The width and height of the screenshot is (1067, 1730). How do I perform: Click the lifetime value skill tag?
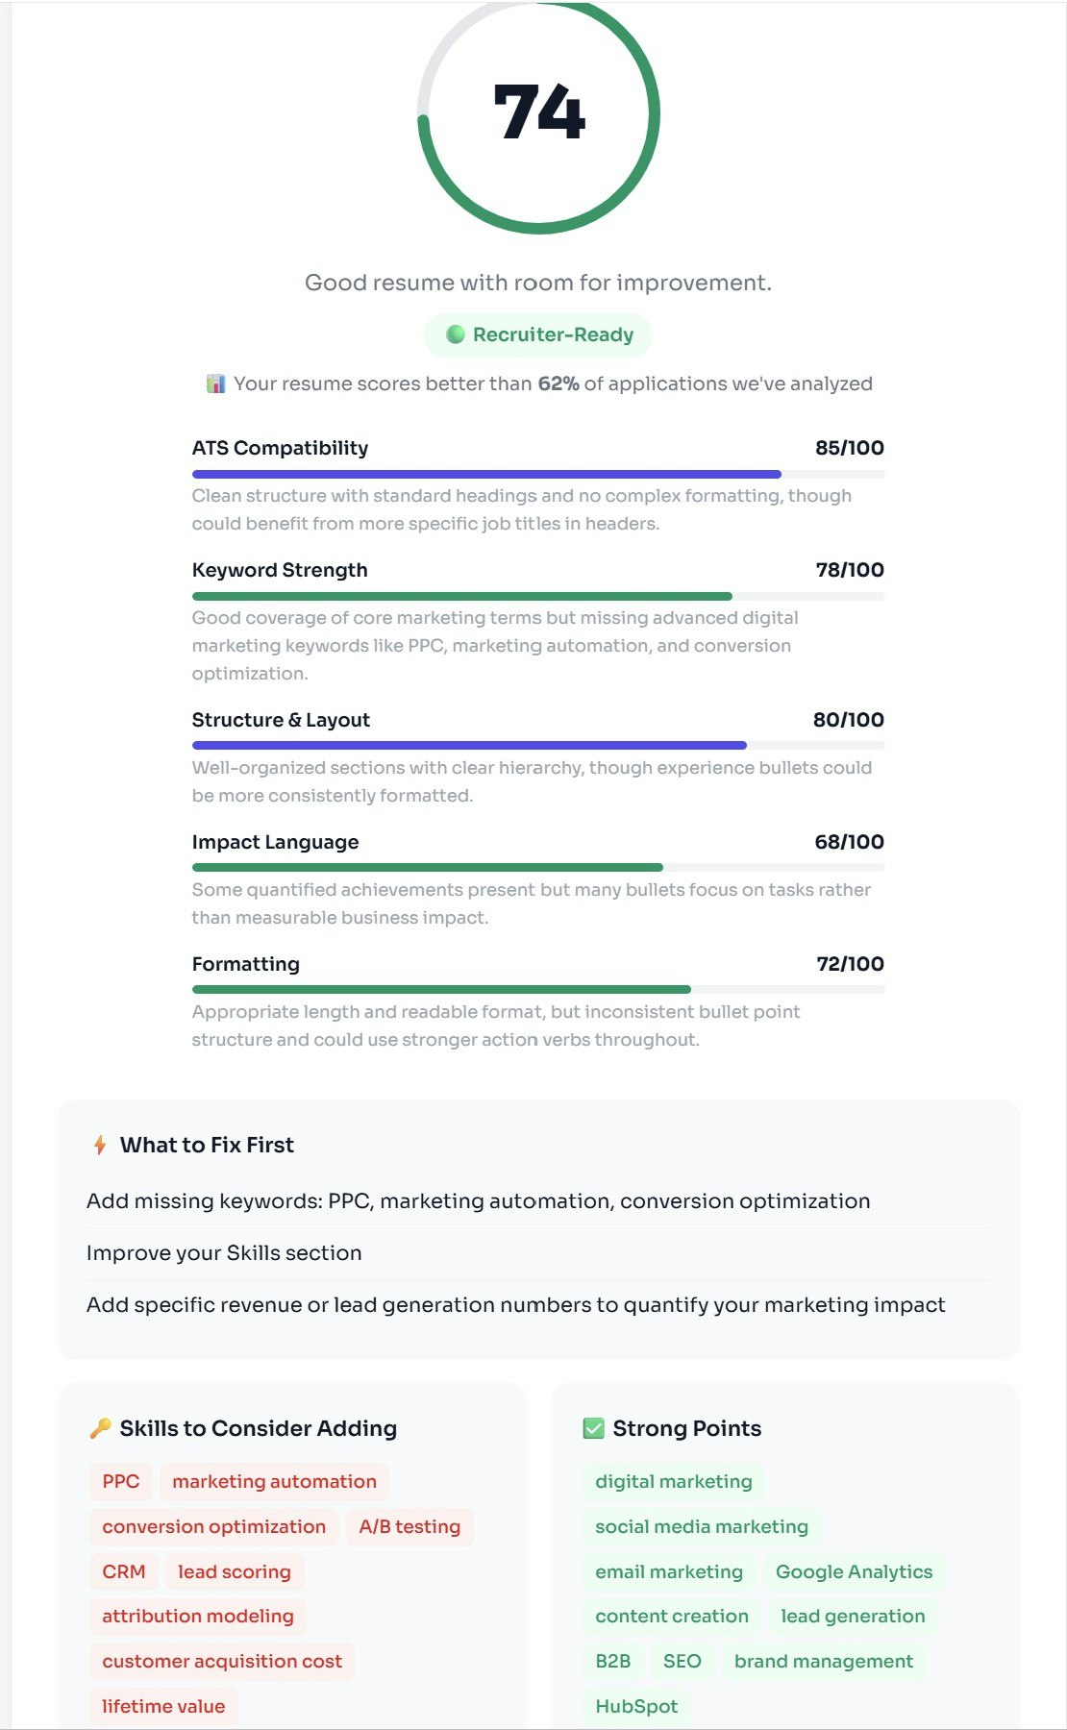click(163, 1706)
